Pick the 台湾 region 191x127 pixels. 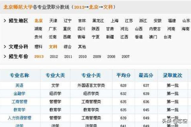point(167,37)
